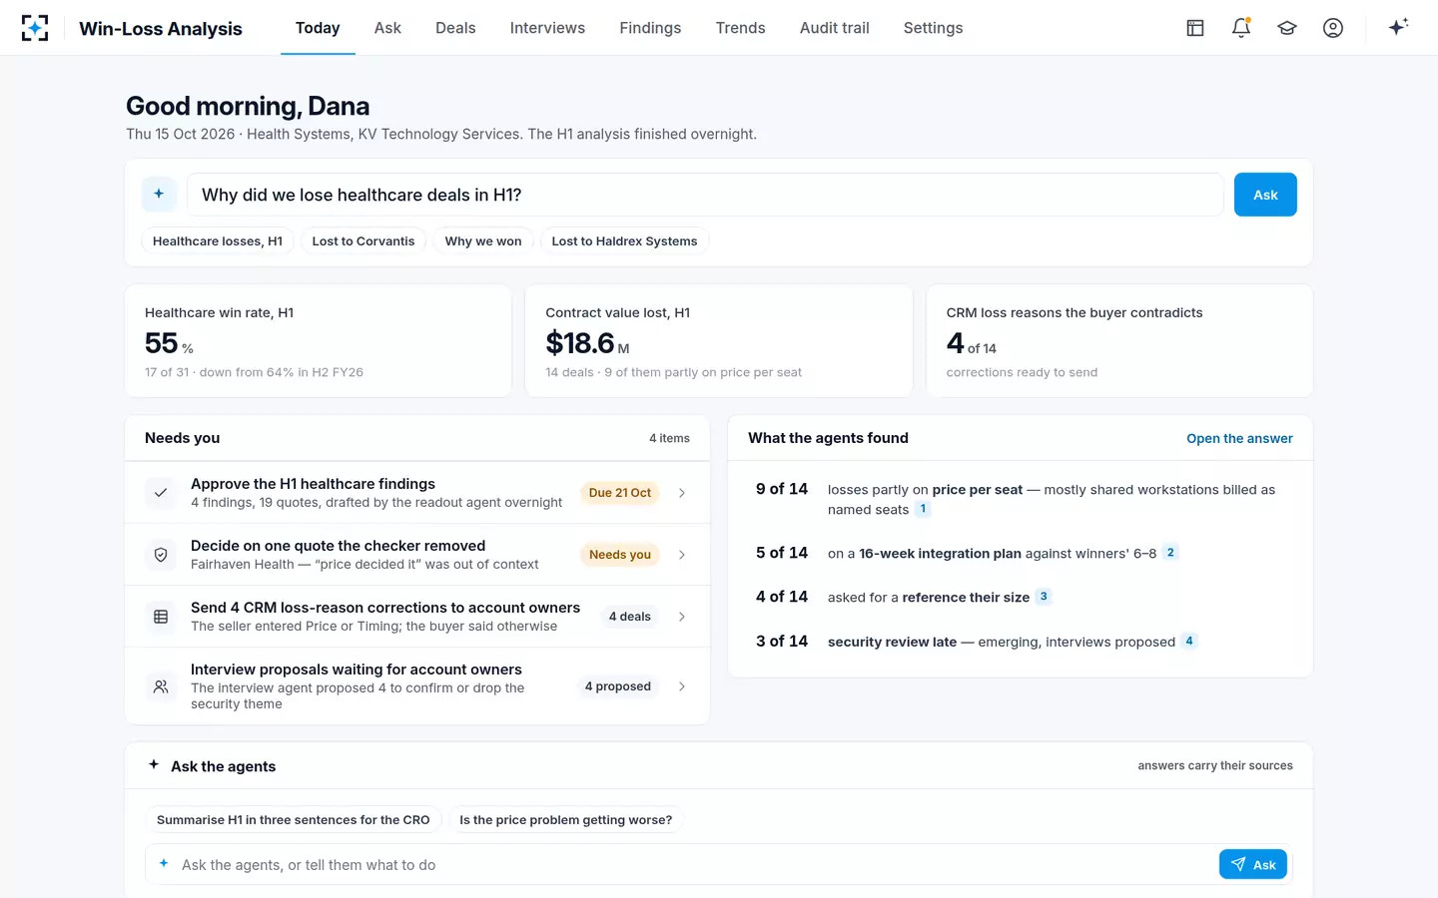Image resolution: width=1438 pixels, height=898 pixels.
Task: Open the notifications bell
Action: point(1241,28)
